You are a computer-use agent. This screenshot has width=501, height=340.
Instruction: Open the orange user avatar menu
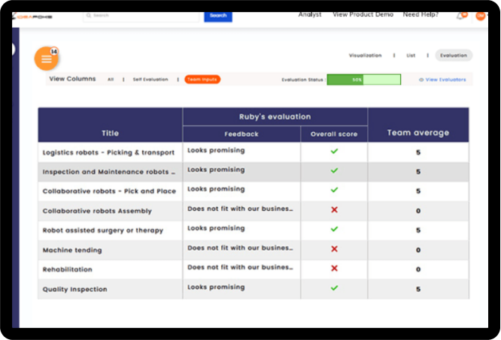tap(480, 15)
